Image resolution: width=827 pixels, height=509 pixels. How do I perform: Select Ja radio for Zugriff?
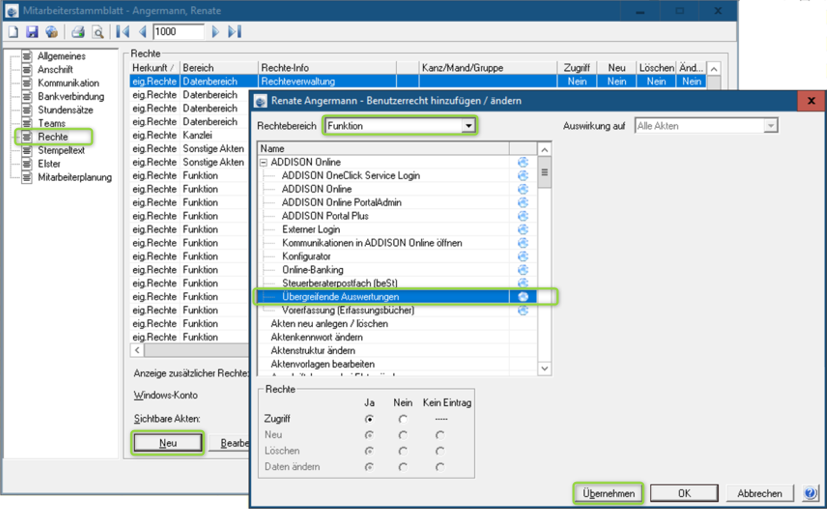[x=369, y=419]
